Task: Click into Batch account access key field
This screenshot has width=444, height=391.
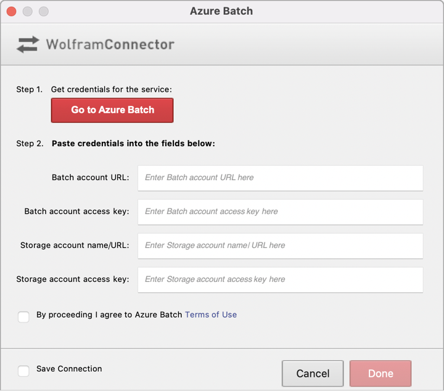Action: point(280,212)
